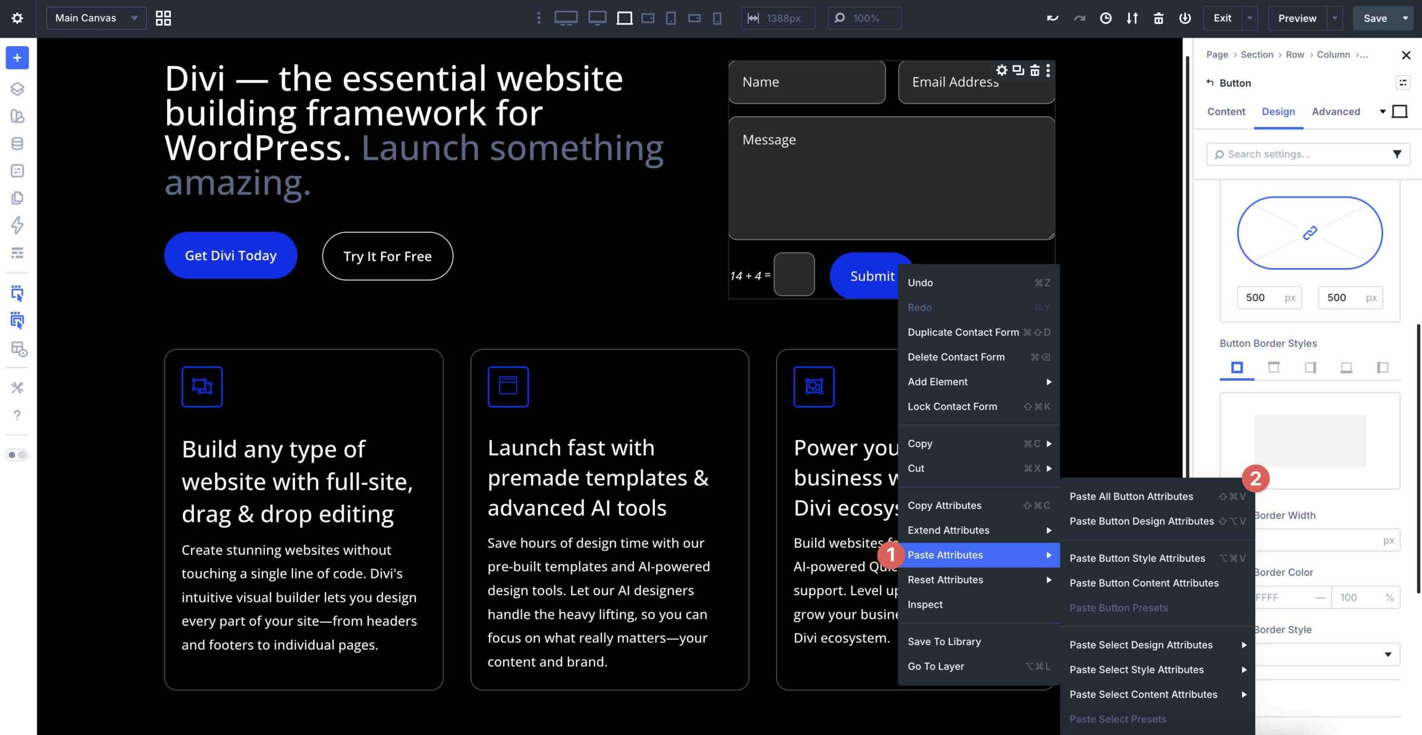This screenshot has width=1422, height=735.
Task: Click the Exit button
Action: (1222, 18)
